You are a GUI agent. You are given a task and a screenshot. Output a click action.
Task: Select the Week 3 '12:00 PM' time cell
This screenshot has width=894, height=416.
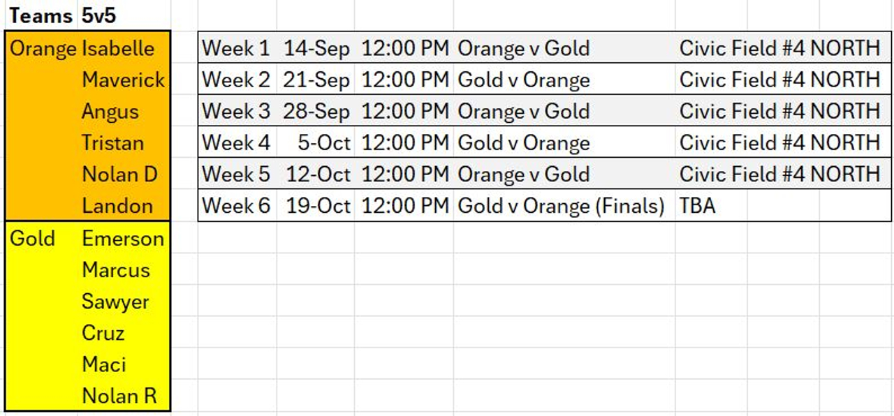click(x=404, y=111)
